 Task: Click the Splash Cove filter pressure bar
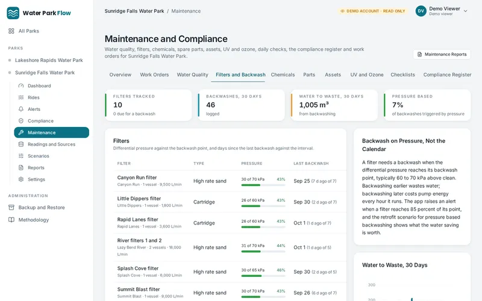263,276
